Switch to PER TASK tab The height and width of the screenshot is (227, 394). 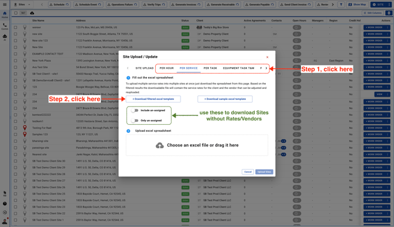tap(211, 68)
